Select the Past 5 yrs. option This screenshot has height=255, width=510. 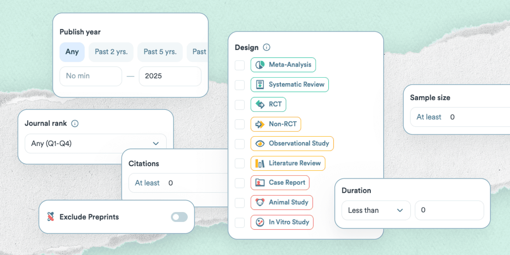click(160, 52)
